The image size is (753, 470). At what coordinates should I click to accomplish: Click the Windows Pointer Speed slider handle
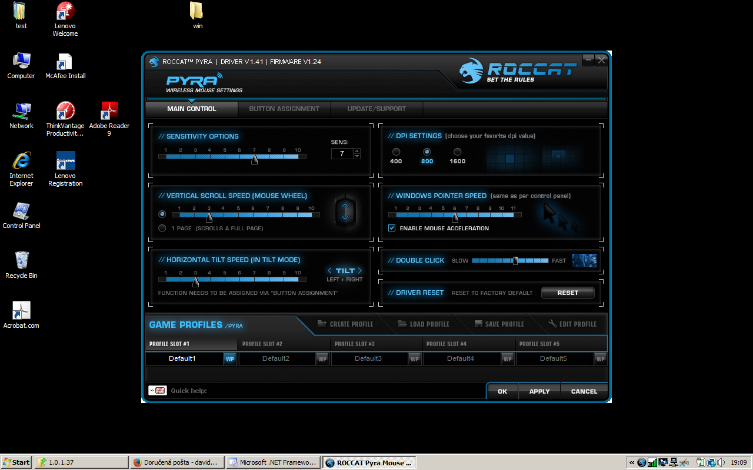pos(455,217)
